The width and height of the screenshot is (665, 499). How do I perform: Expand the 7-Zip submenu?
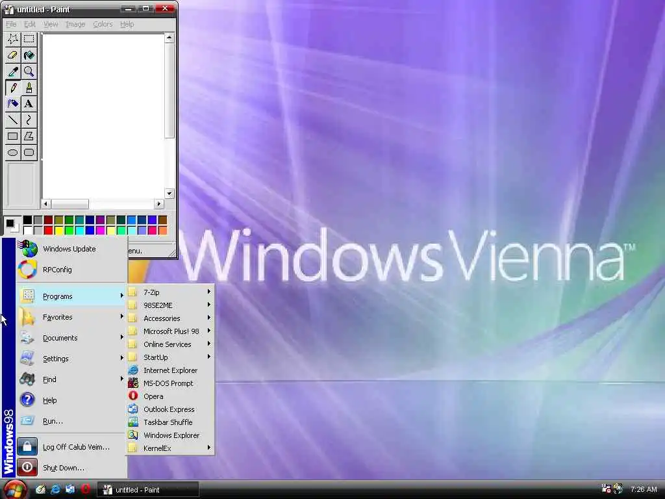170,292
